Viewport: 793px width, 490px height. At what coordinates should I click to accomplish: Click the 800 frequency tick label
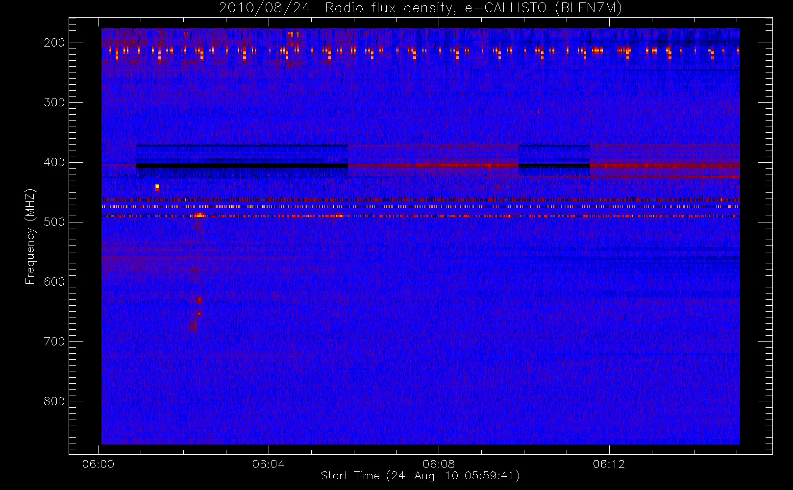pyautogui.click(x=54, y=401)
